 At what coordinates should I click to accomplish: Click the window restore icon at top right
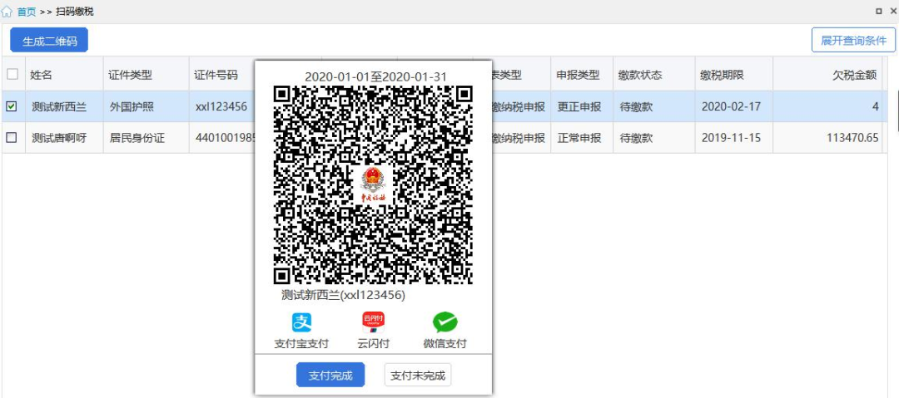click(x=879, y=11)
